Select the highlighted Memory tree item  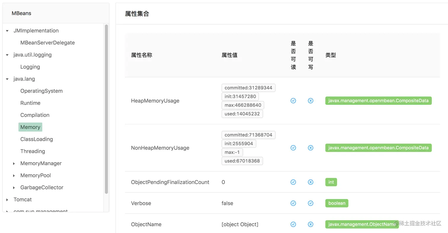click(30, 127)
